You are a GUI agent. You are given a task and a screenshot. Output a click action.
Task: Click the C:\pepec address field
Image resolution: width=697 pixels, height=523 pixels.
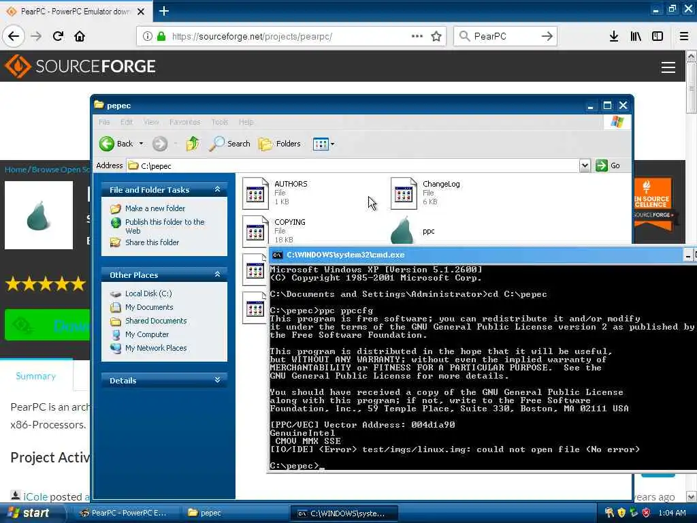pyautogui.click(x=353, y=165)
